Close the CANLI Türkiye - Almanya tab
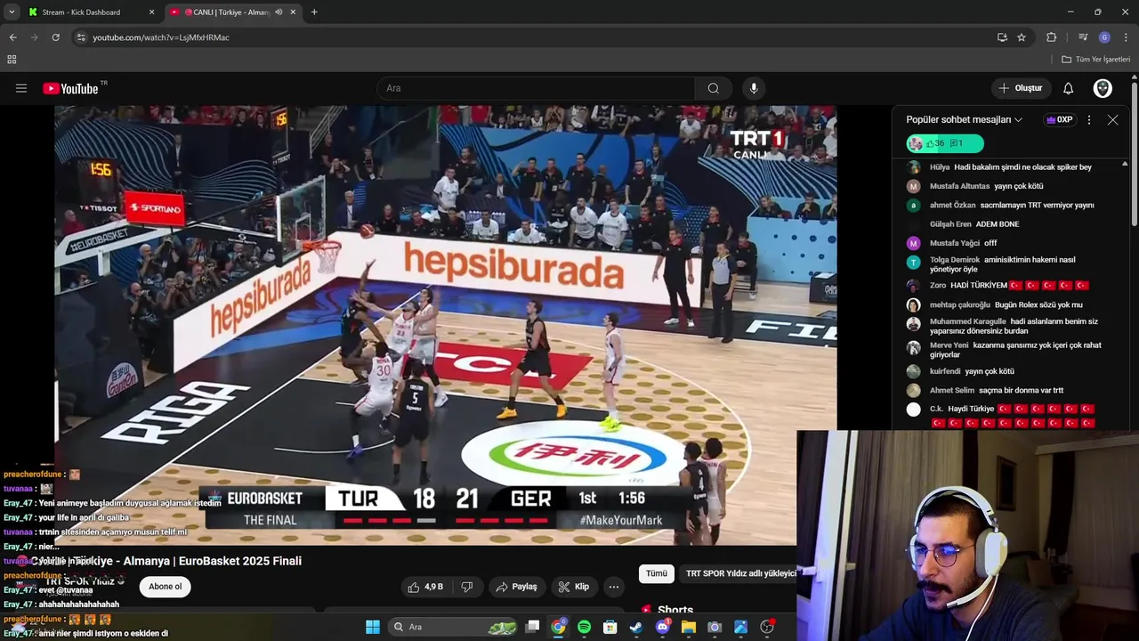This screenshot has width=1139, height=641. tap(293, 12)
